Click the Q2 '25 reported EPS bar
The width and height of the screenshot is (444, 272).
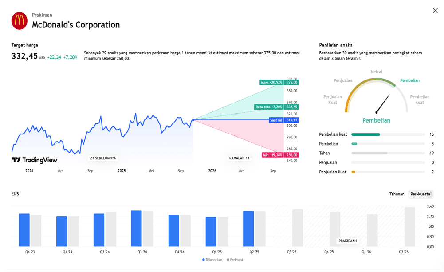(248, 229)
